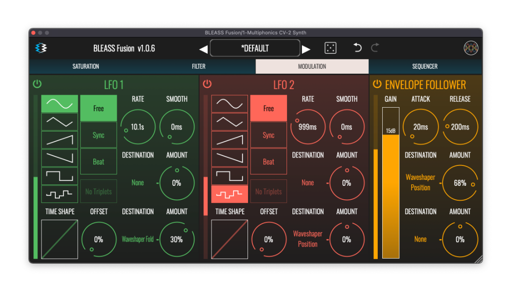This screenshot has height=292, width=511.
Task: Toggle the LFO 1 power button
Action: pos(37,84)
